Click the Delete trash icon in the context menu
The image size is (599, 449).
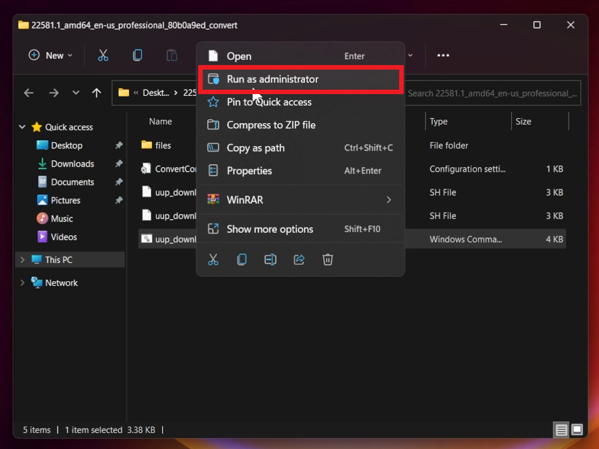point(327,260)
